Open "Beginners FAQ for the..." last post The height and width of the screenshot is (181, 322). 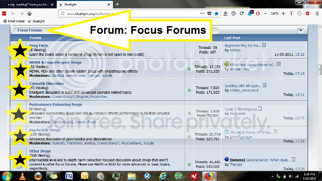tap(243, 46)
